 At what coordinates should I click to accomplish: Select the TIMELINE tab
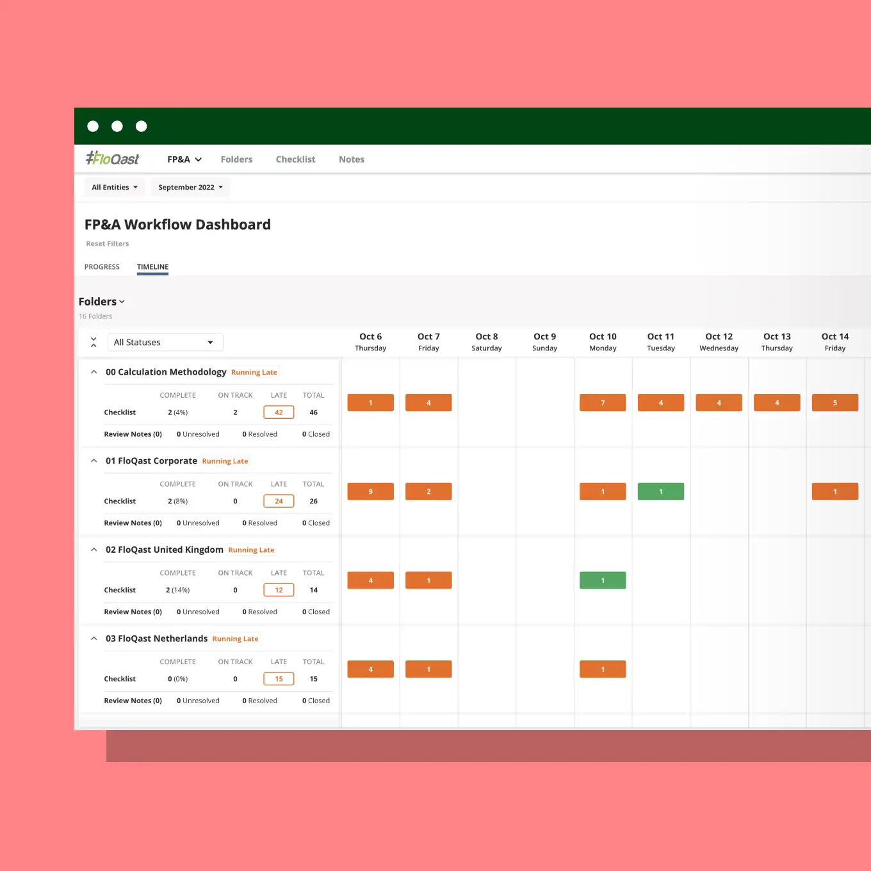(152, 266)
